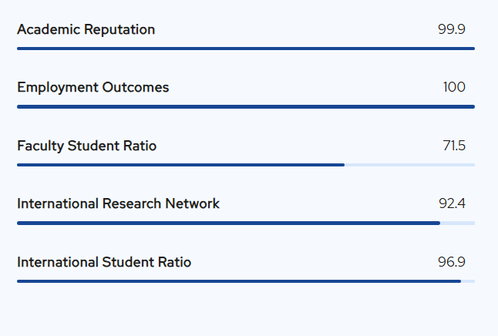Click the 96.9 International Student Ratio score
Screen dimensions: 498x336
point(451,263)
